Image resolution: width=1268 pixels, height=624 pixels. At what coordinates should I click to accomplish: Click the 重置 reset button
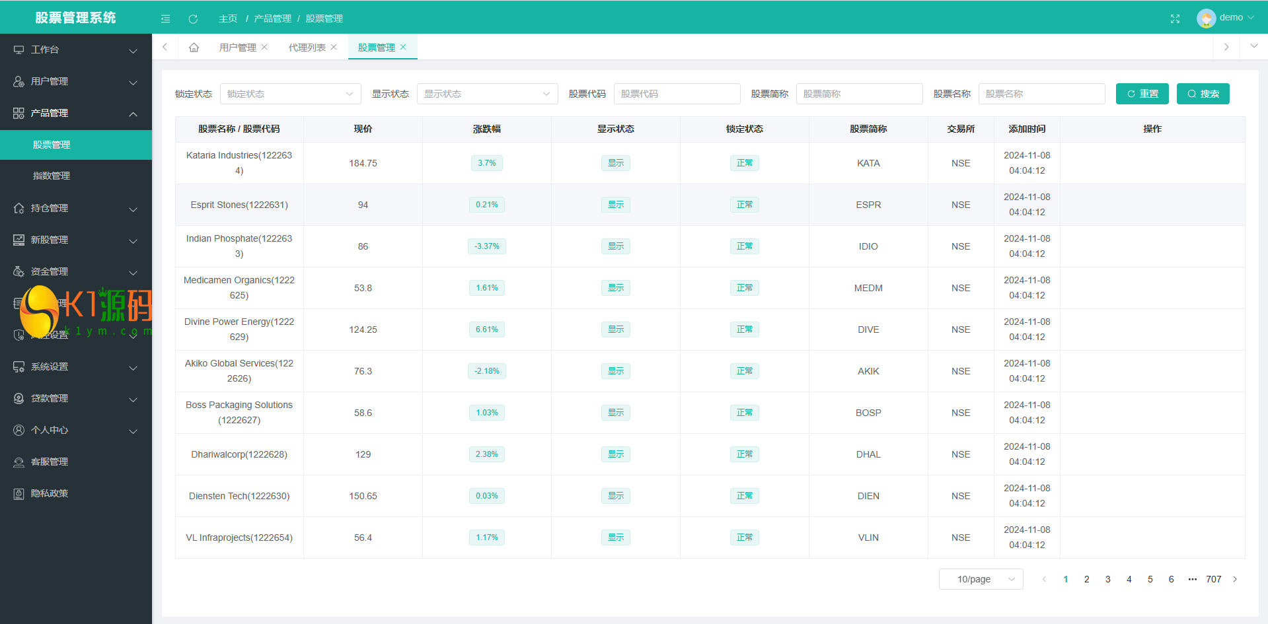click(x=1142, y=94)
